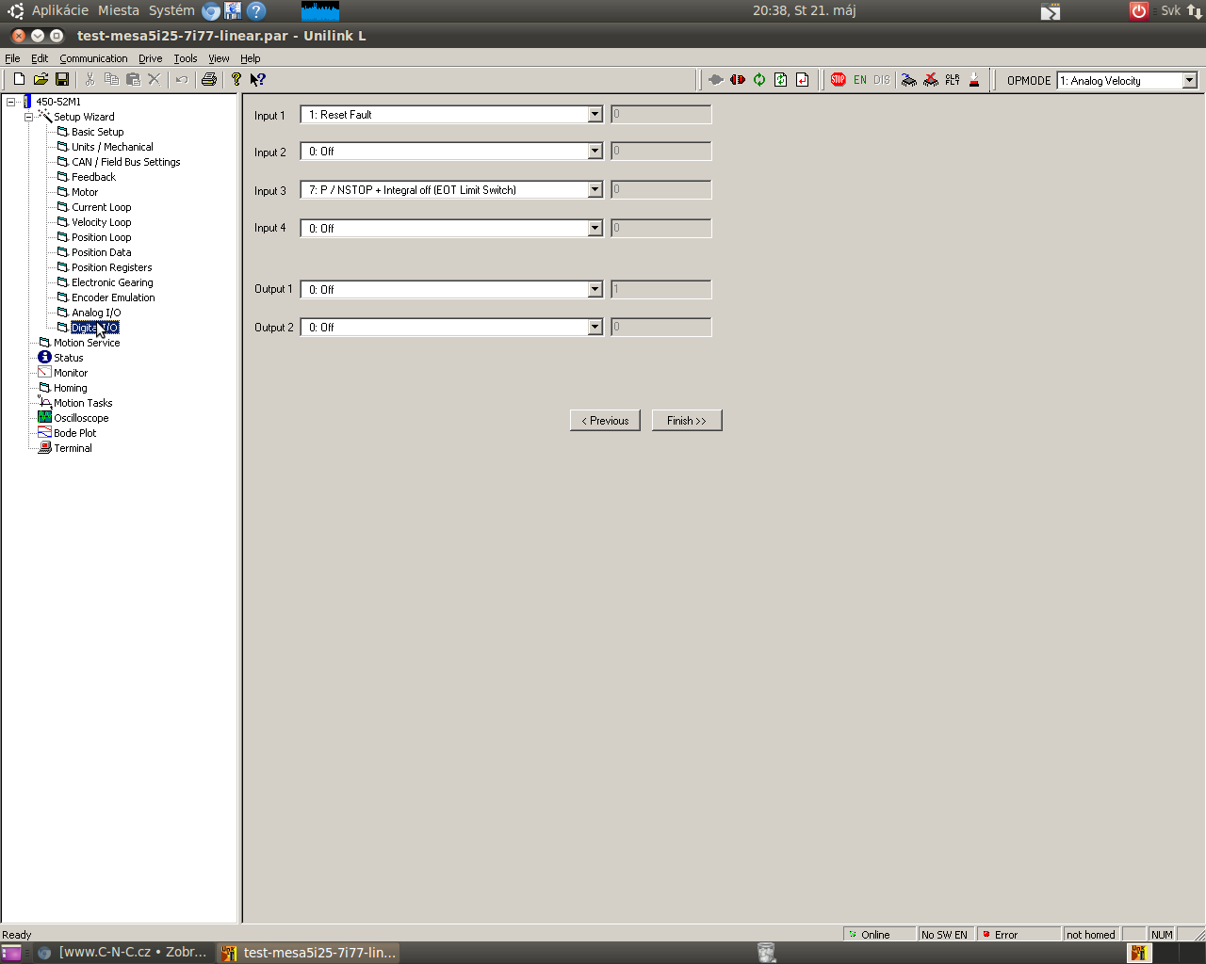This screenshot has width=1206, height=964.
Task: Click the yellow Help question mark icon
Action: coord(236,80)
